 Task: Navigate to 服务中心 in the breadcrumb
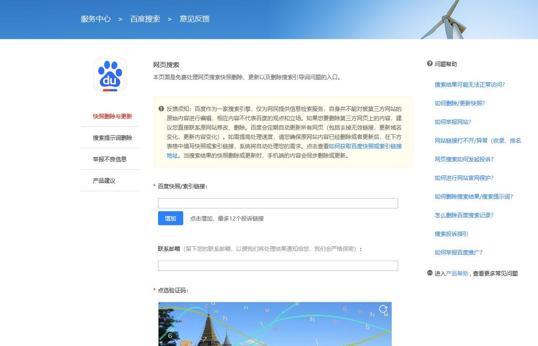(x=96, y=19)
